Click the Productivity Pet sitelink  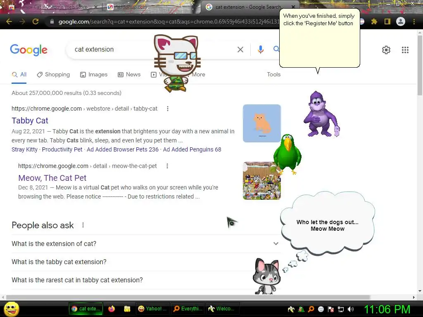(62, 149)
